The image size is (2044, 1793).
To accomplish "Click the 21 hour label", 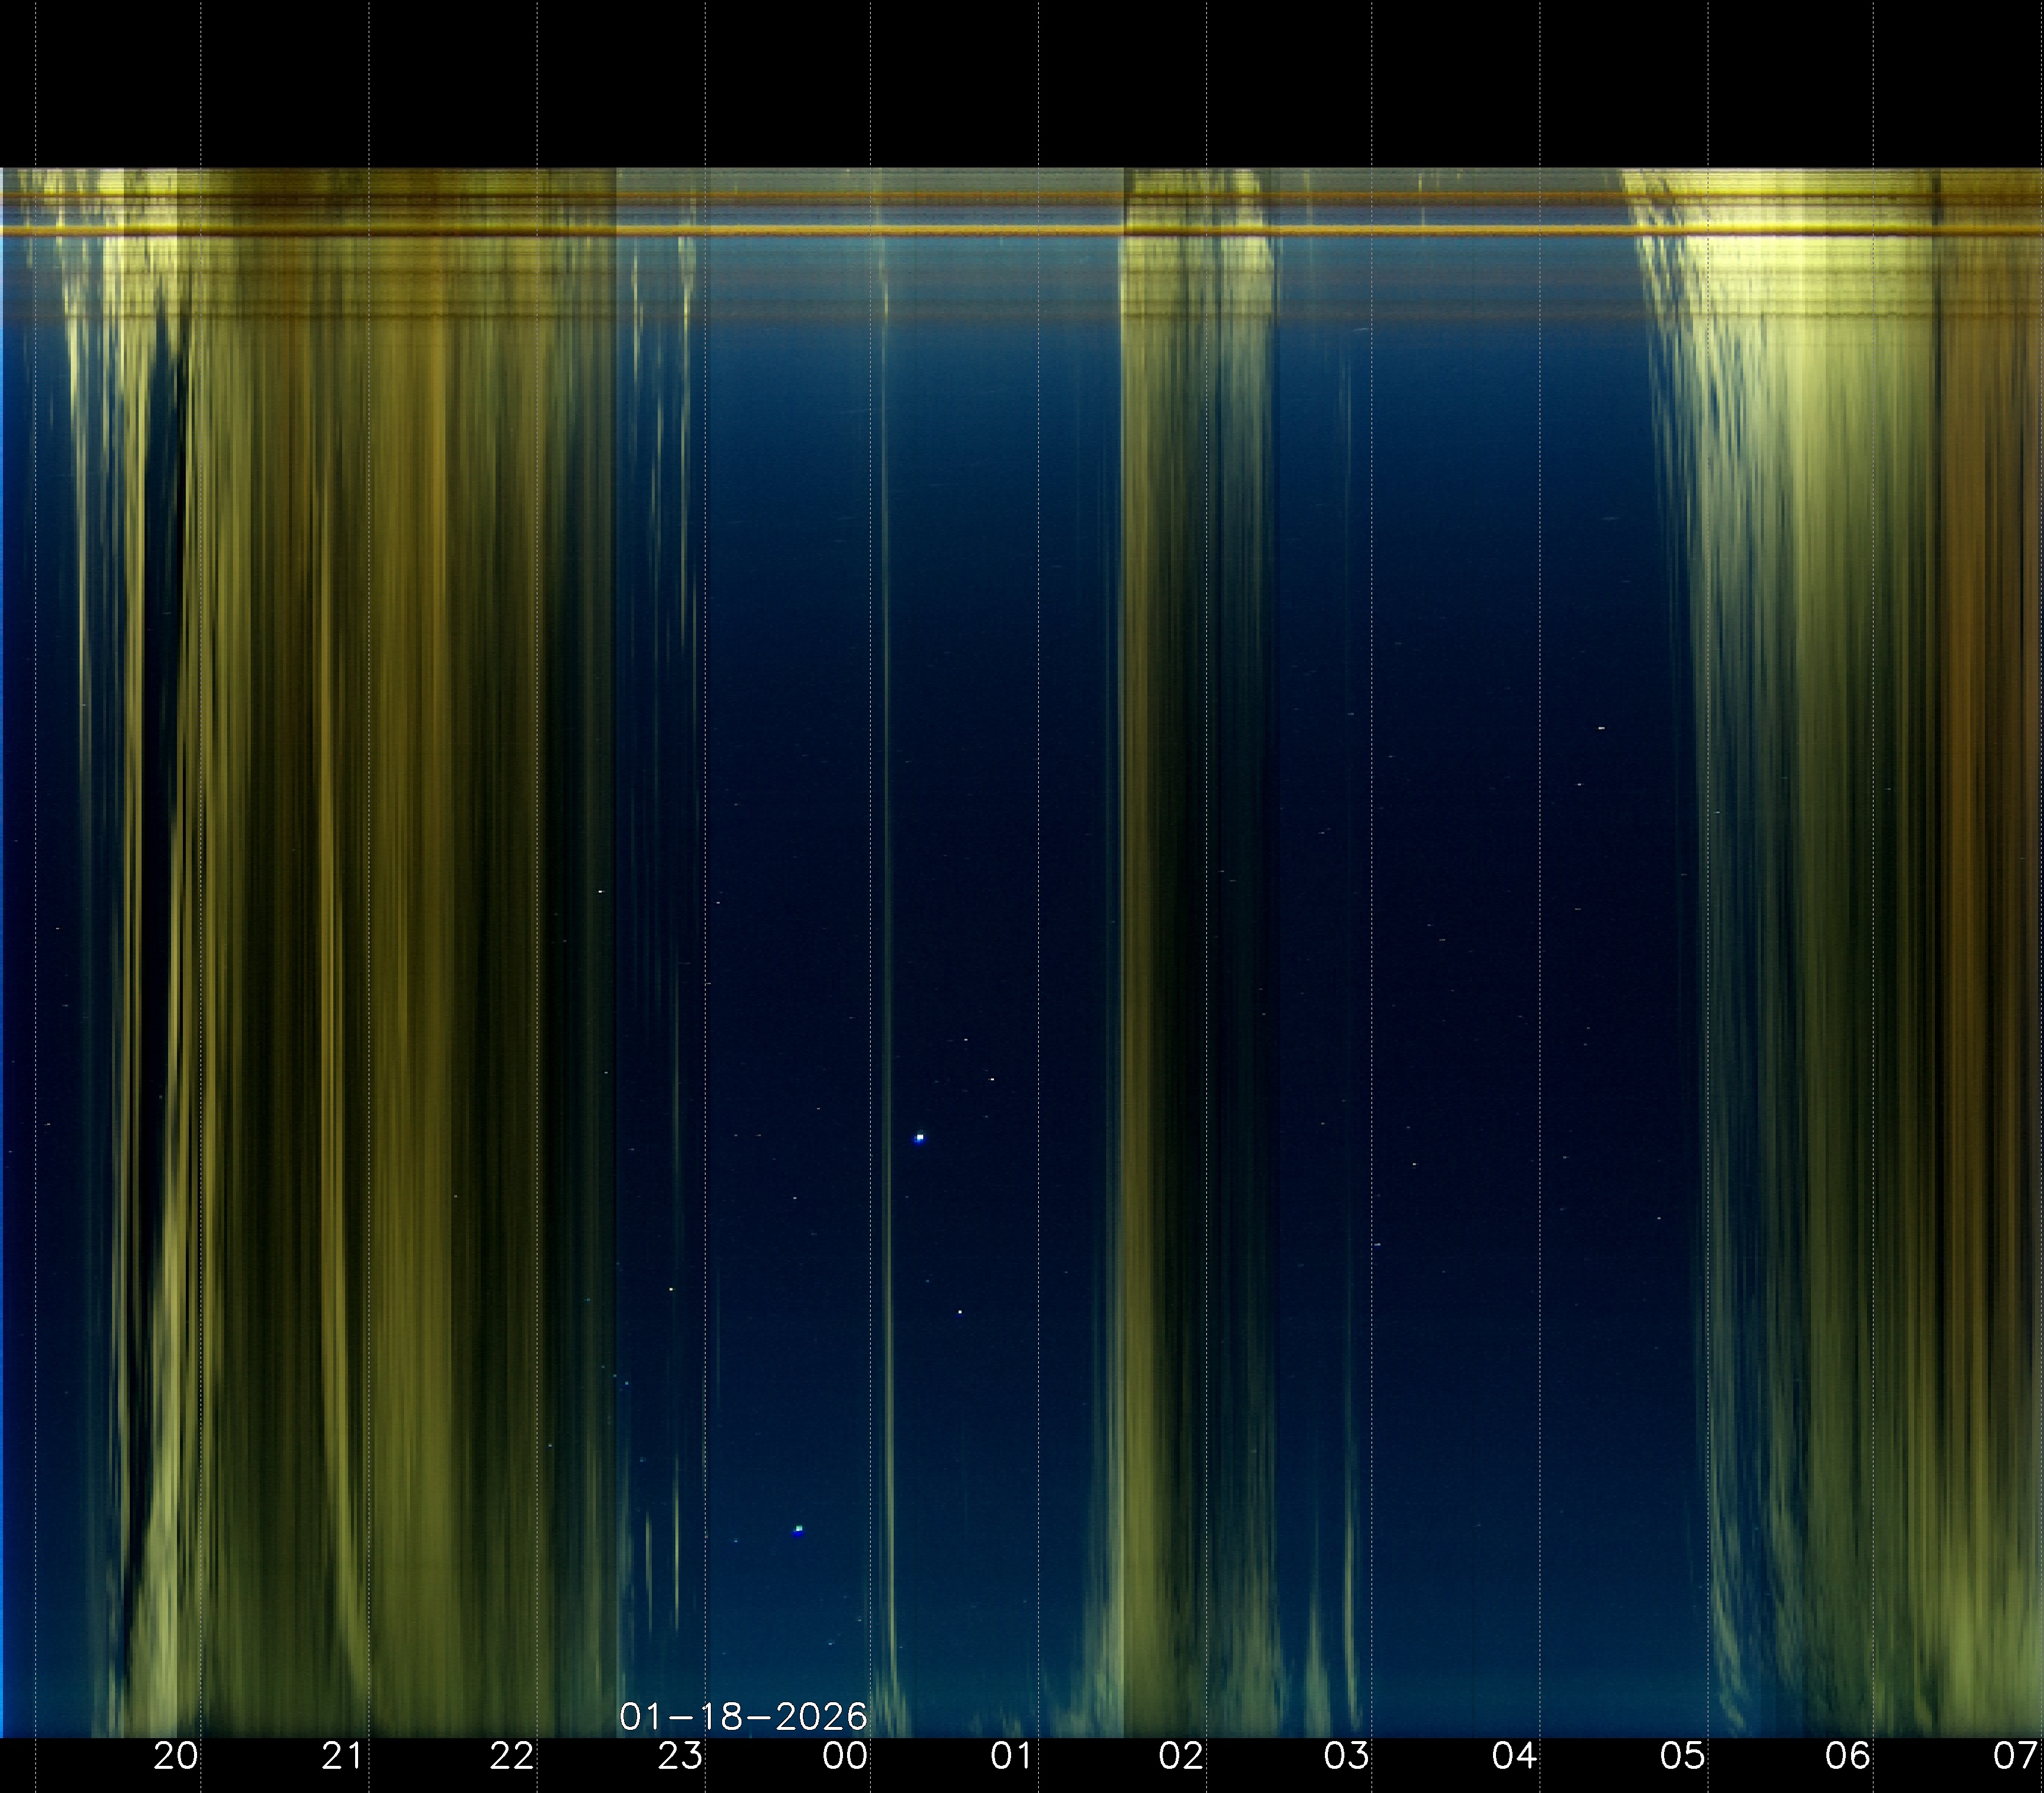I will pyautogui.click(x=342, y=1756).
